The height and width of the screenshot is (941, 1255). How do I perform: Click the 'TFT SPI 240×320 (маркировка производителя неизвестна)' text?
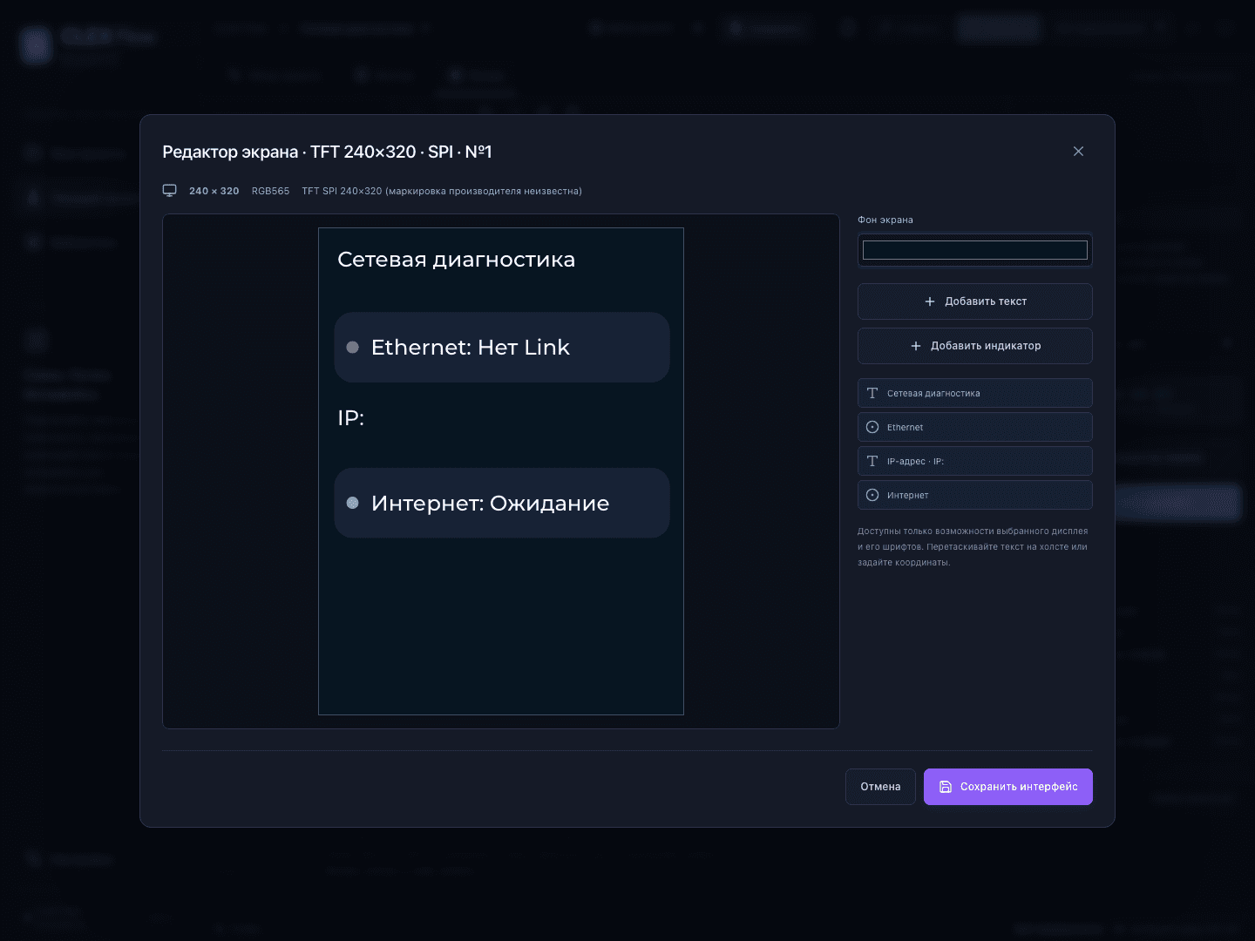442,191
